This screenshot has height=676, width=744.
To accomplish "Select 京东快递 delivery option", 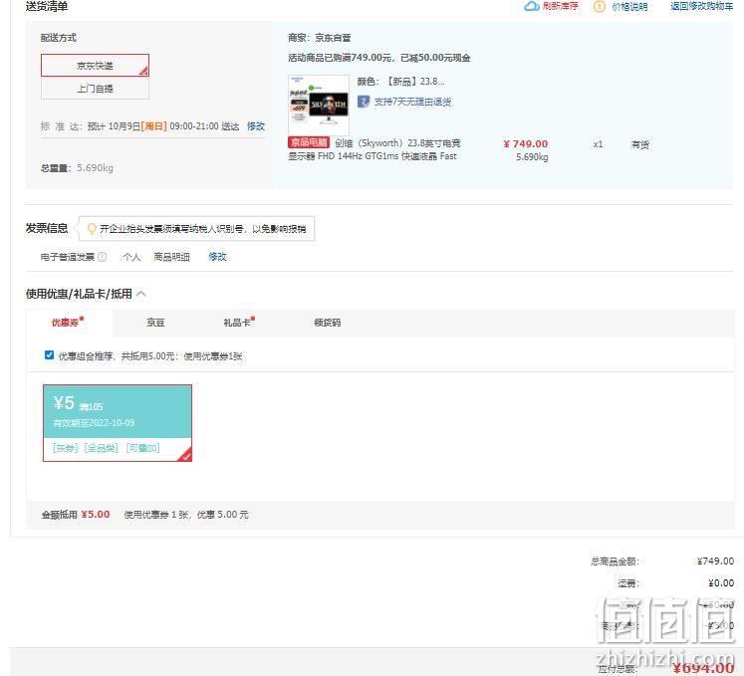I will tap(95, 65).
